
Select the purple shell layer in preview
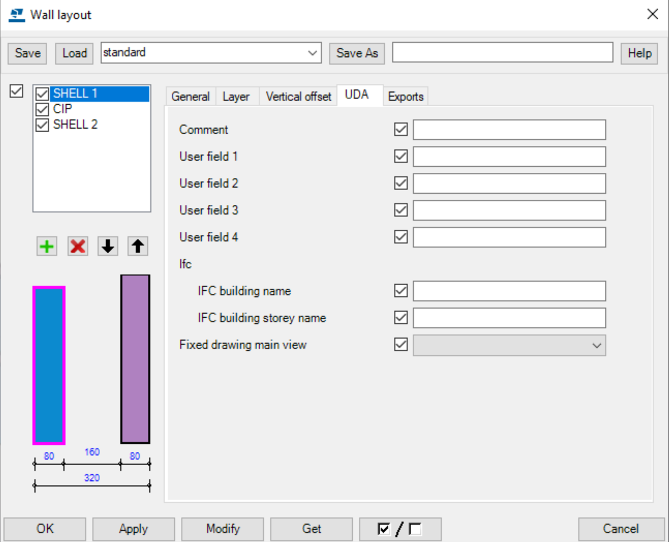point(135,359)
